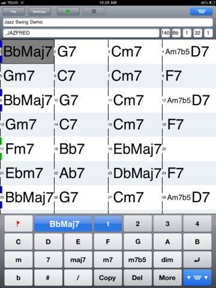This screenshot has width=216, height=288.
Task: Select beat 2 on the keypad
Action: (x=137, y=224)
